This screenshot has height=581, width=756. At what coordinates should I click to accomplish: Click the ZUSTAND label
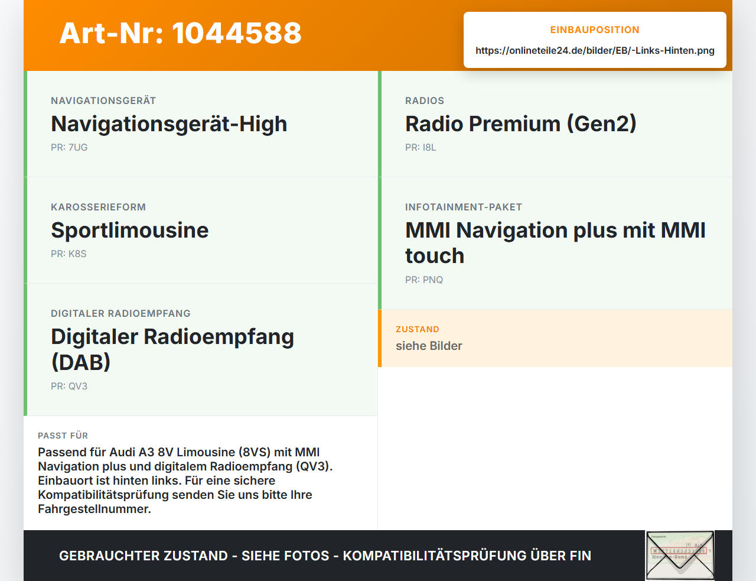pyautogui.click(x=418, y=329)
